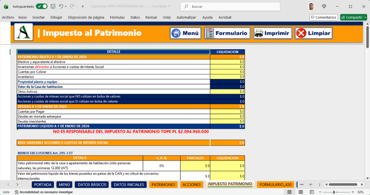
Task: Open Customize Quick Access Toolbar dropdown
Action: coord(83,7)
